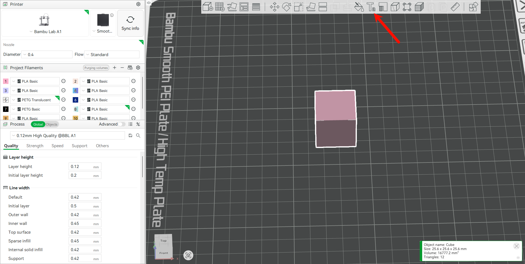The image size is (525, 264).
Task: Click the Initial layer height field
Action: (85, 175)
